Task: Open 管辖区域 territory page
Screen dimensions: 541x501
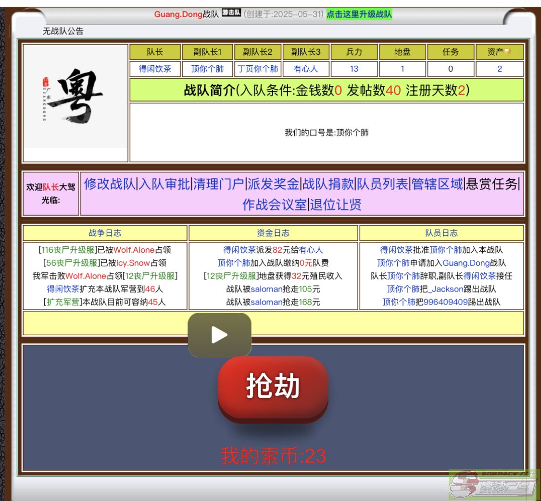Action: point(437,184)
